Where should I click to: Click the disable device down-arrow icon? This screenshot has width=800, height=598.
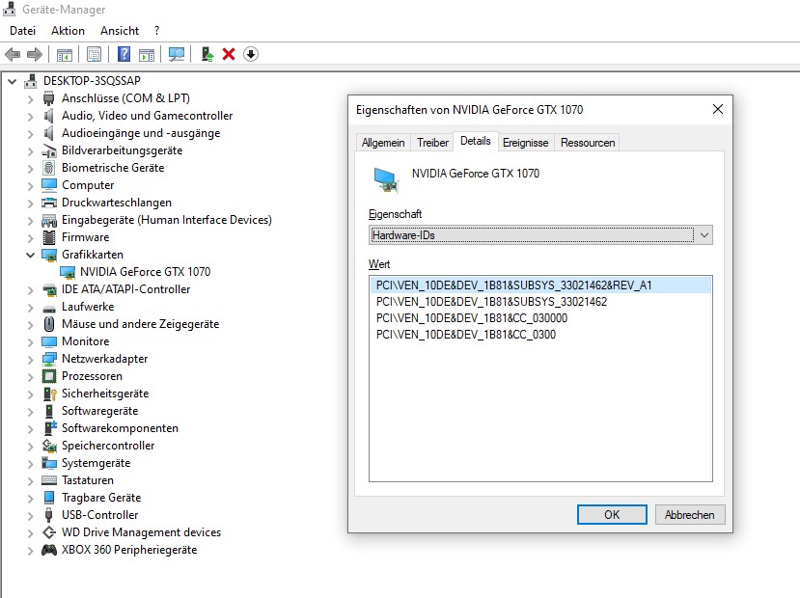tap(251, 54)
